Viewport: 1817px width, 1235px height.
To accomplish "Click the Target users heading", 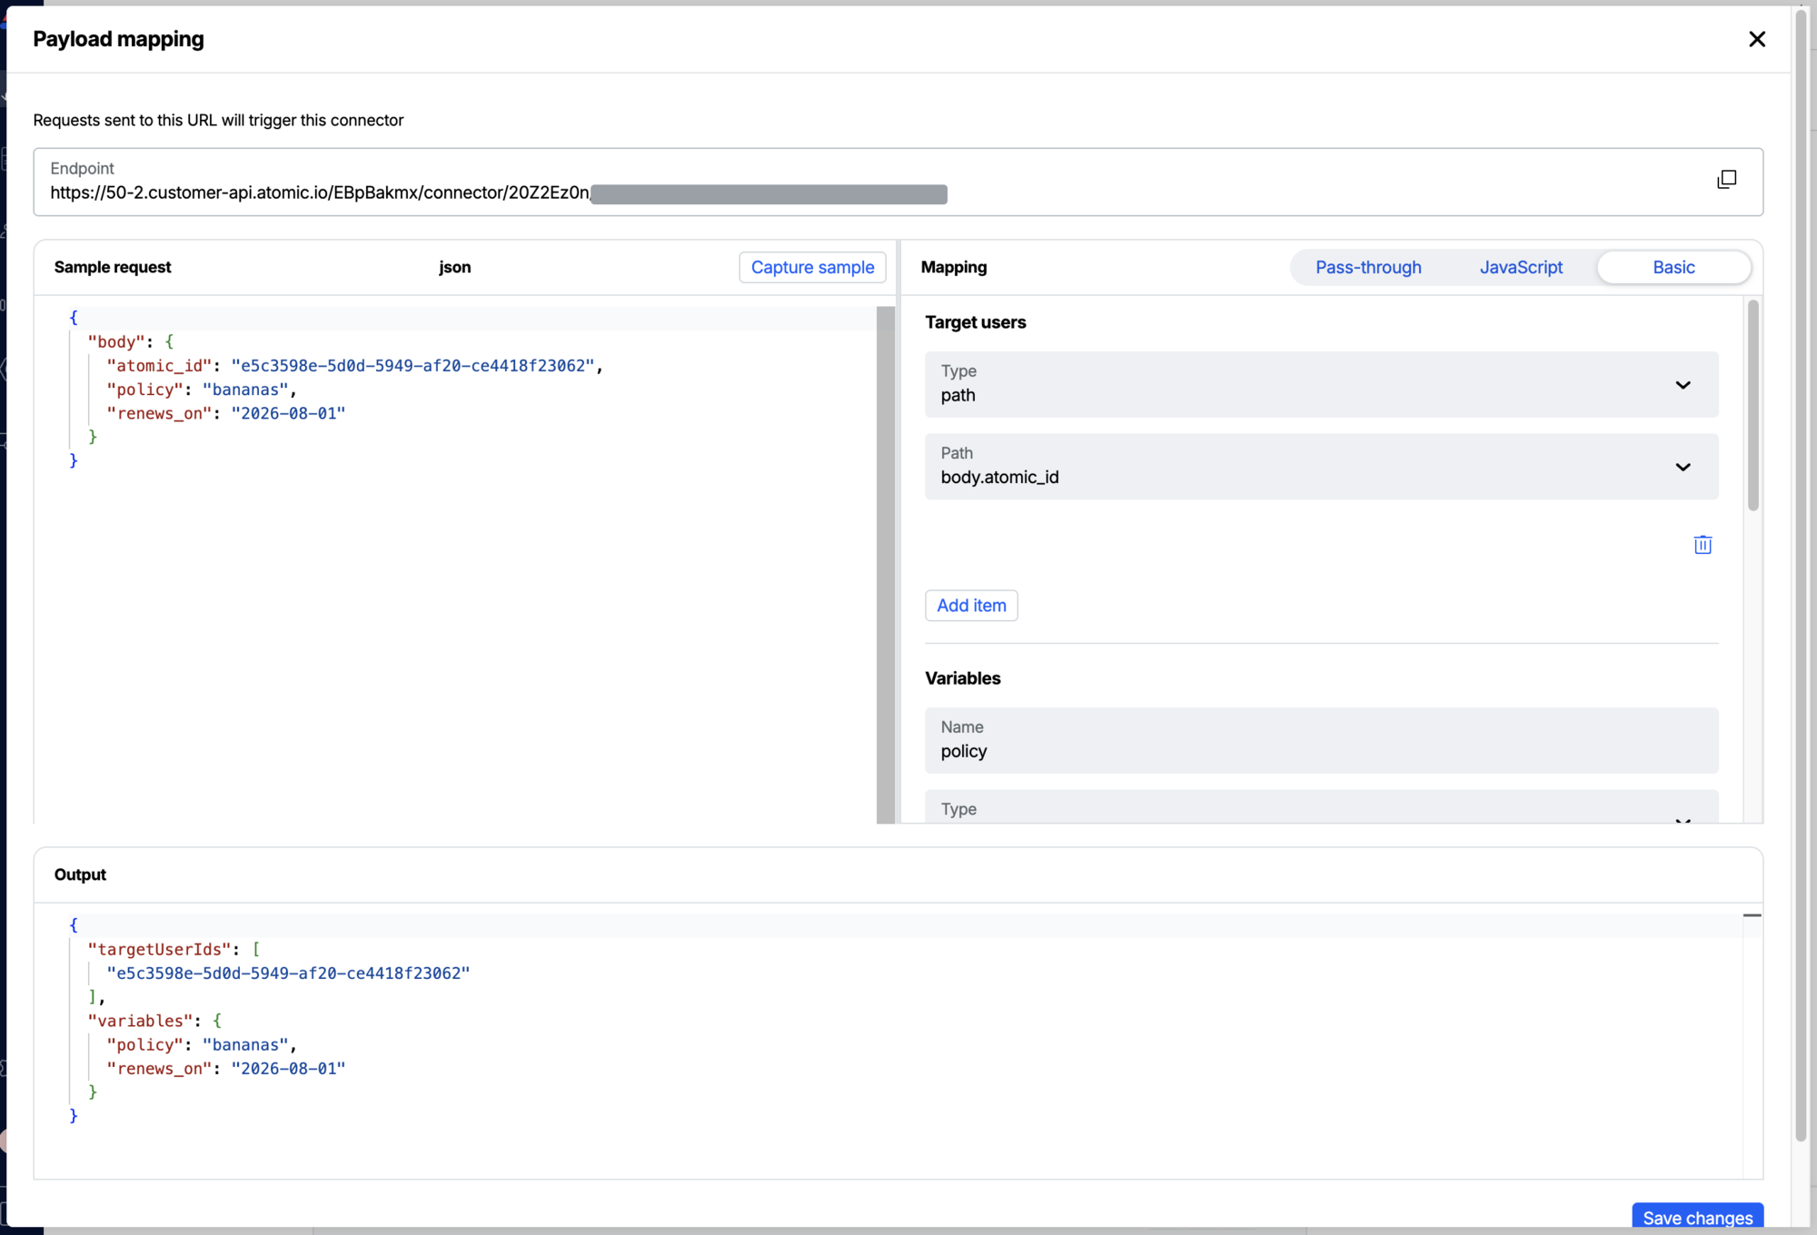I will 976,322.
